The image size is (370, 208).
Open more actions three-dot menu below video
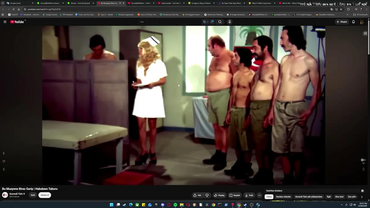(x=259, y=195)
